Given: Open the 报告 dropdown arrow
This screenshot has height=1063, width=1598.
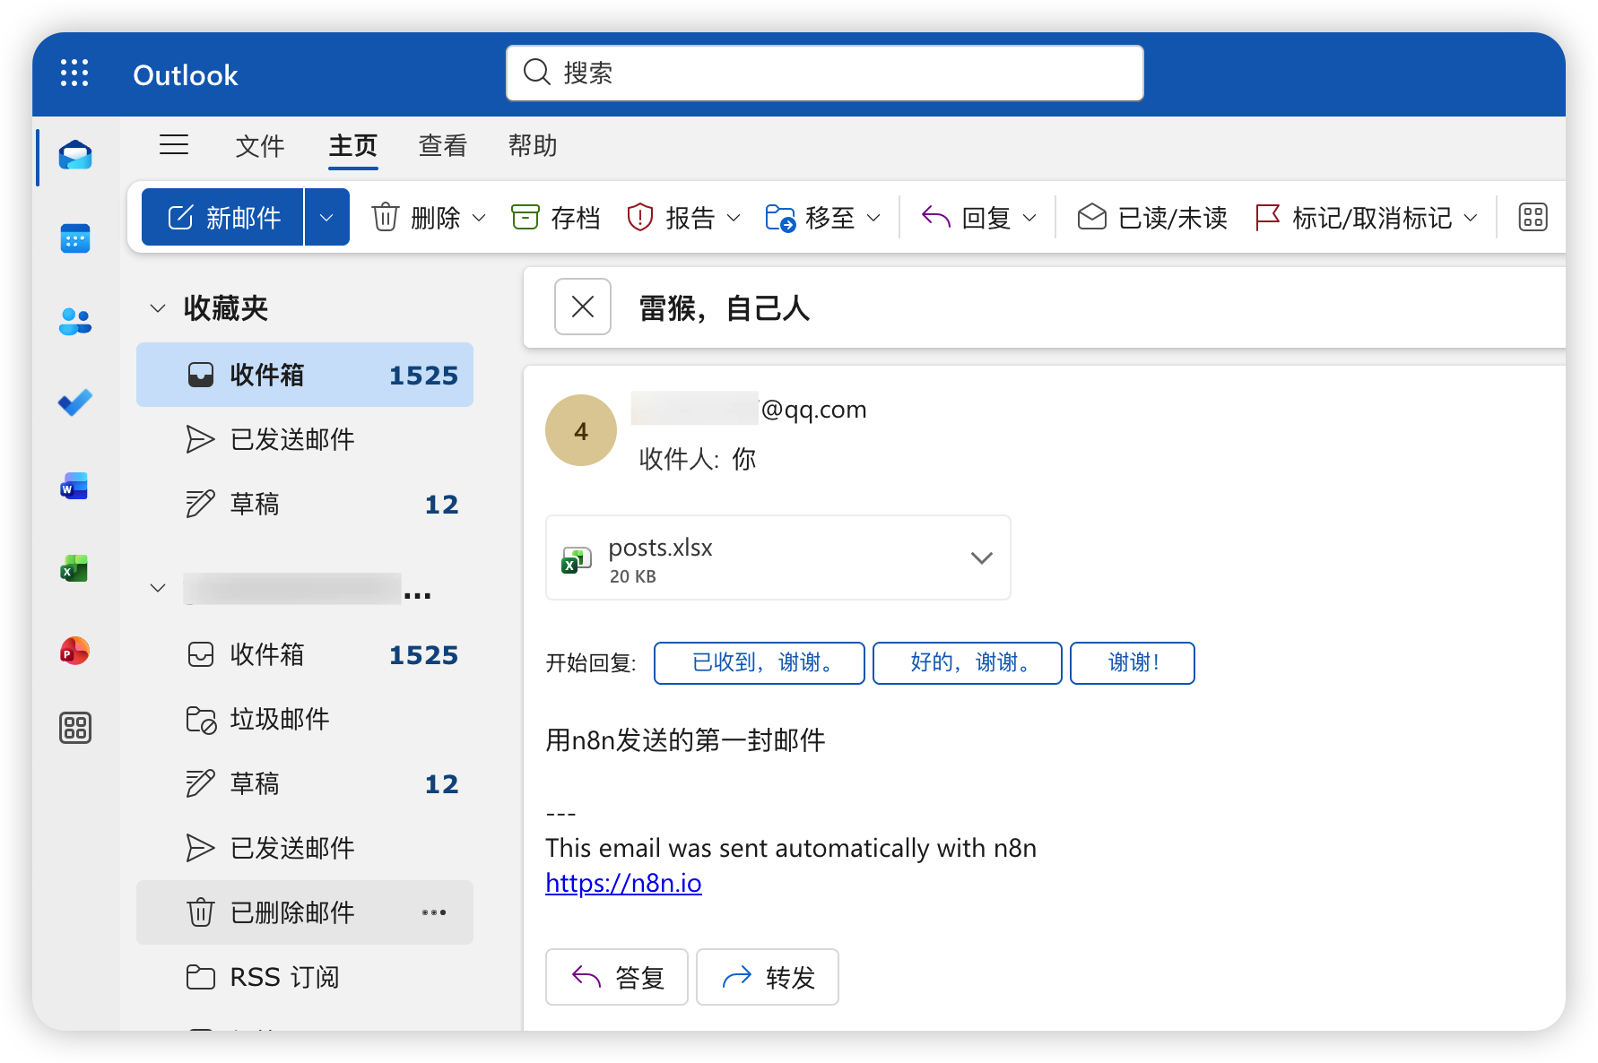Looking at the screenshot, I should [x=734, y=218].
